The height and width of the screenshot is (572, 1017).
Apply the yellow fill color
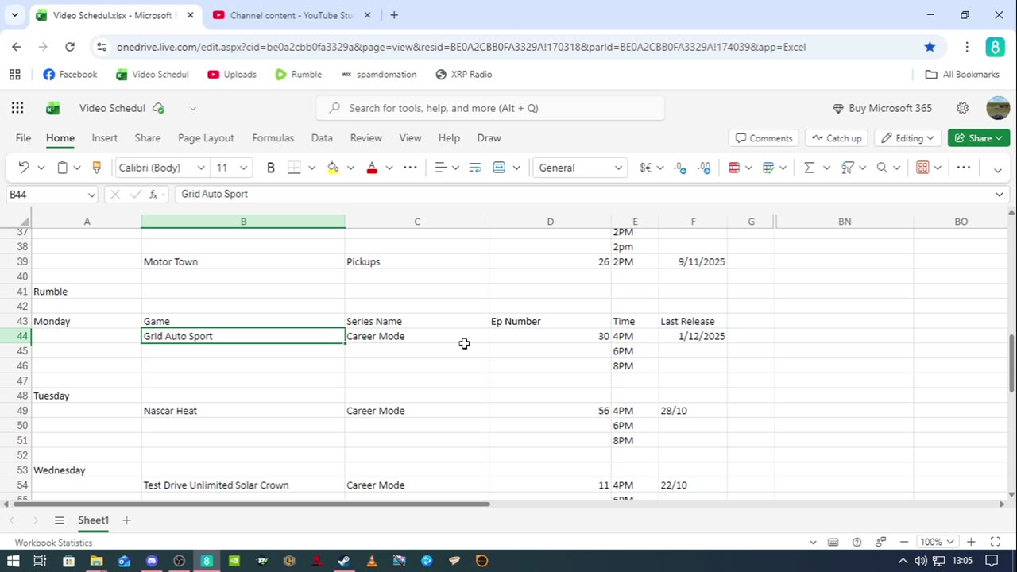tap(333, 168)
